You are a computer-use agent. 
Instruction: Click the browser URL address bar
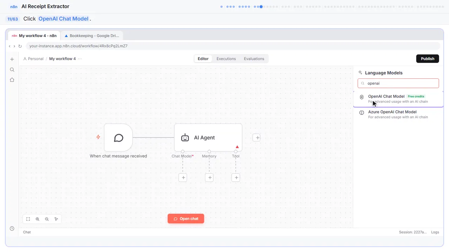pos(233,46)
